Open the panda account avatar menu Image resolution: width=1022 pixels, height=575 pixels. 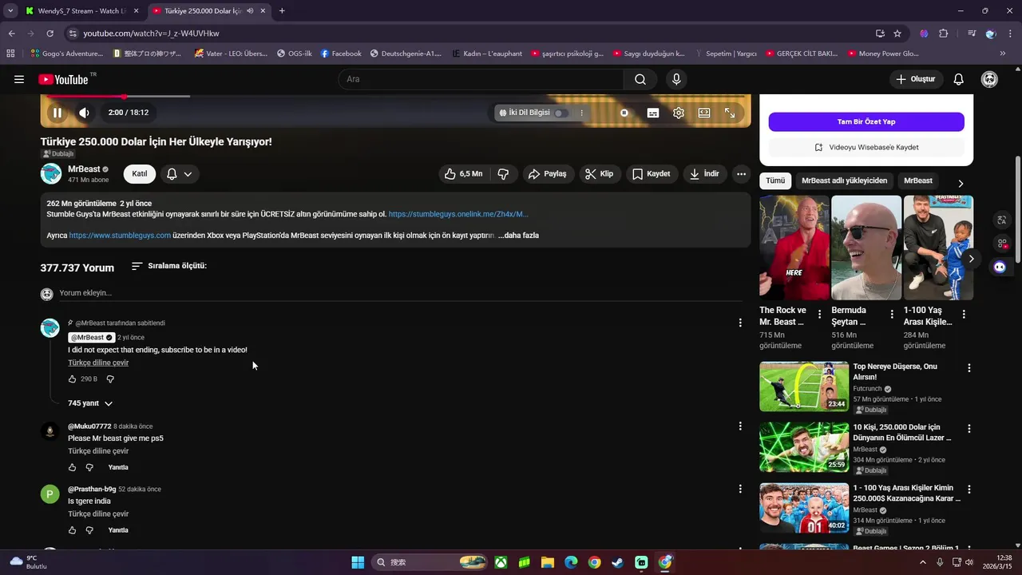pyautogui.click(x=989, y=79)
